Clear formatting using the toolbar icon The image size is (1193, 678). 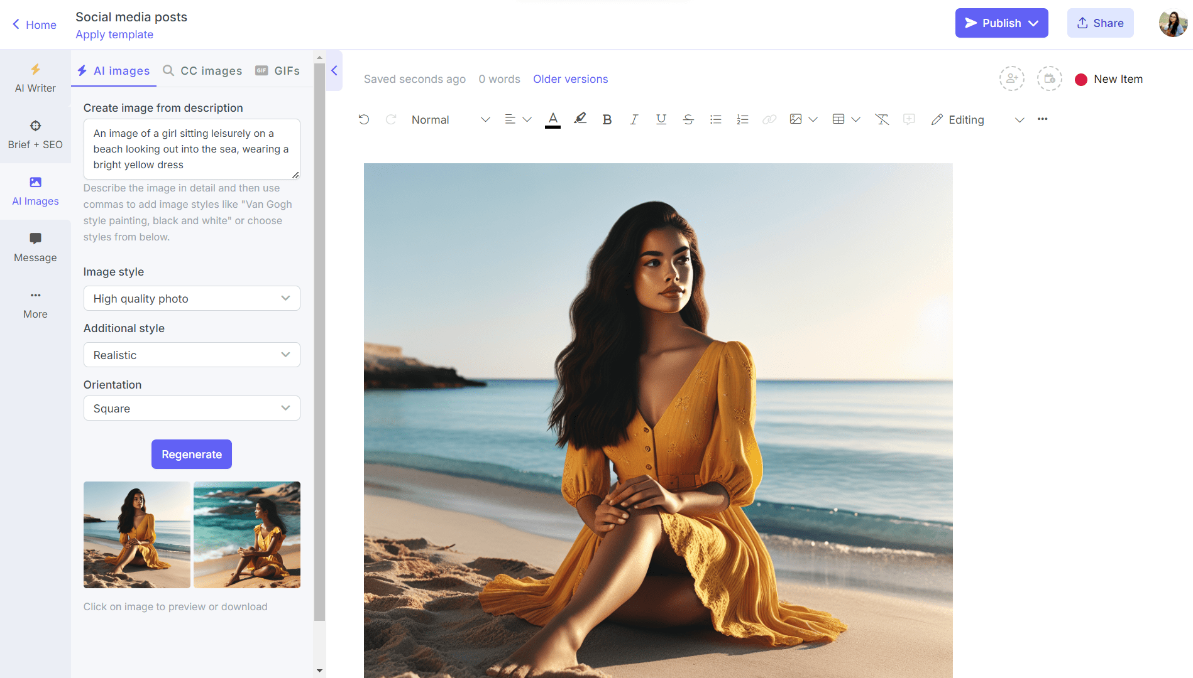click(x=881, y=119)
